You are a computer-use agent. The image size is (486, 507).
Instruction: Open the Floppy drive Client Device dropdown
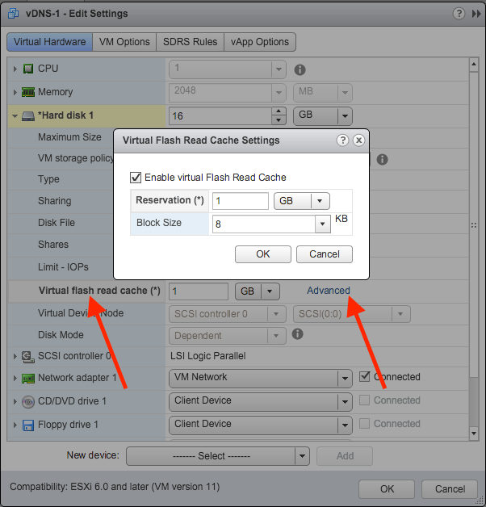coord(260,425)
